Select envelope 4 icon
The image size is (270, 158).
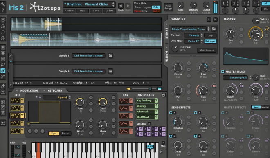(x=124, y=123)
